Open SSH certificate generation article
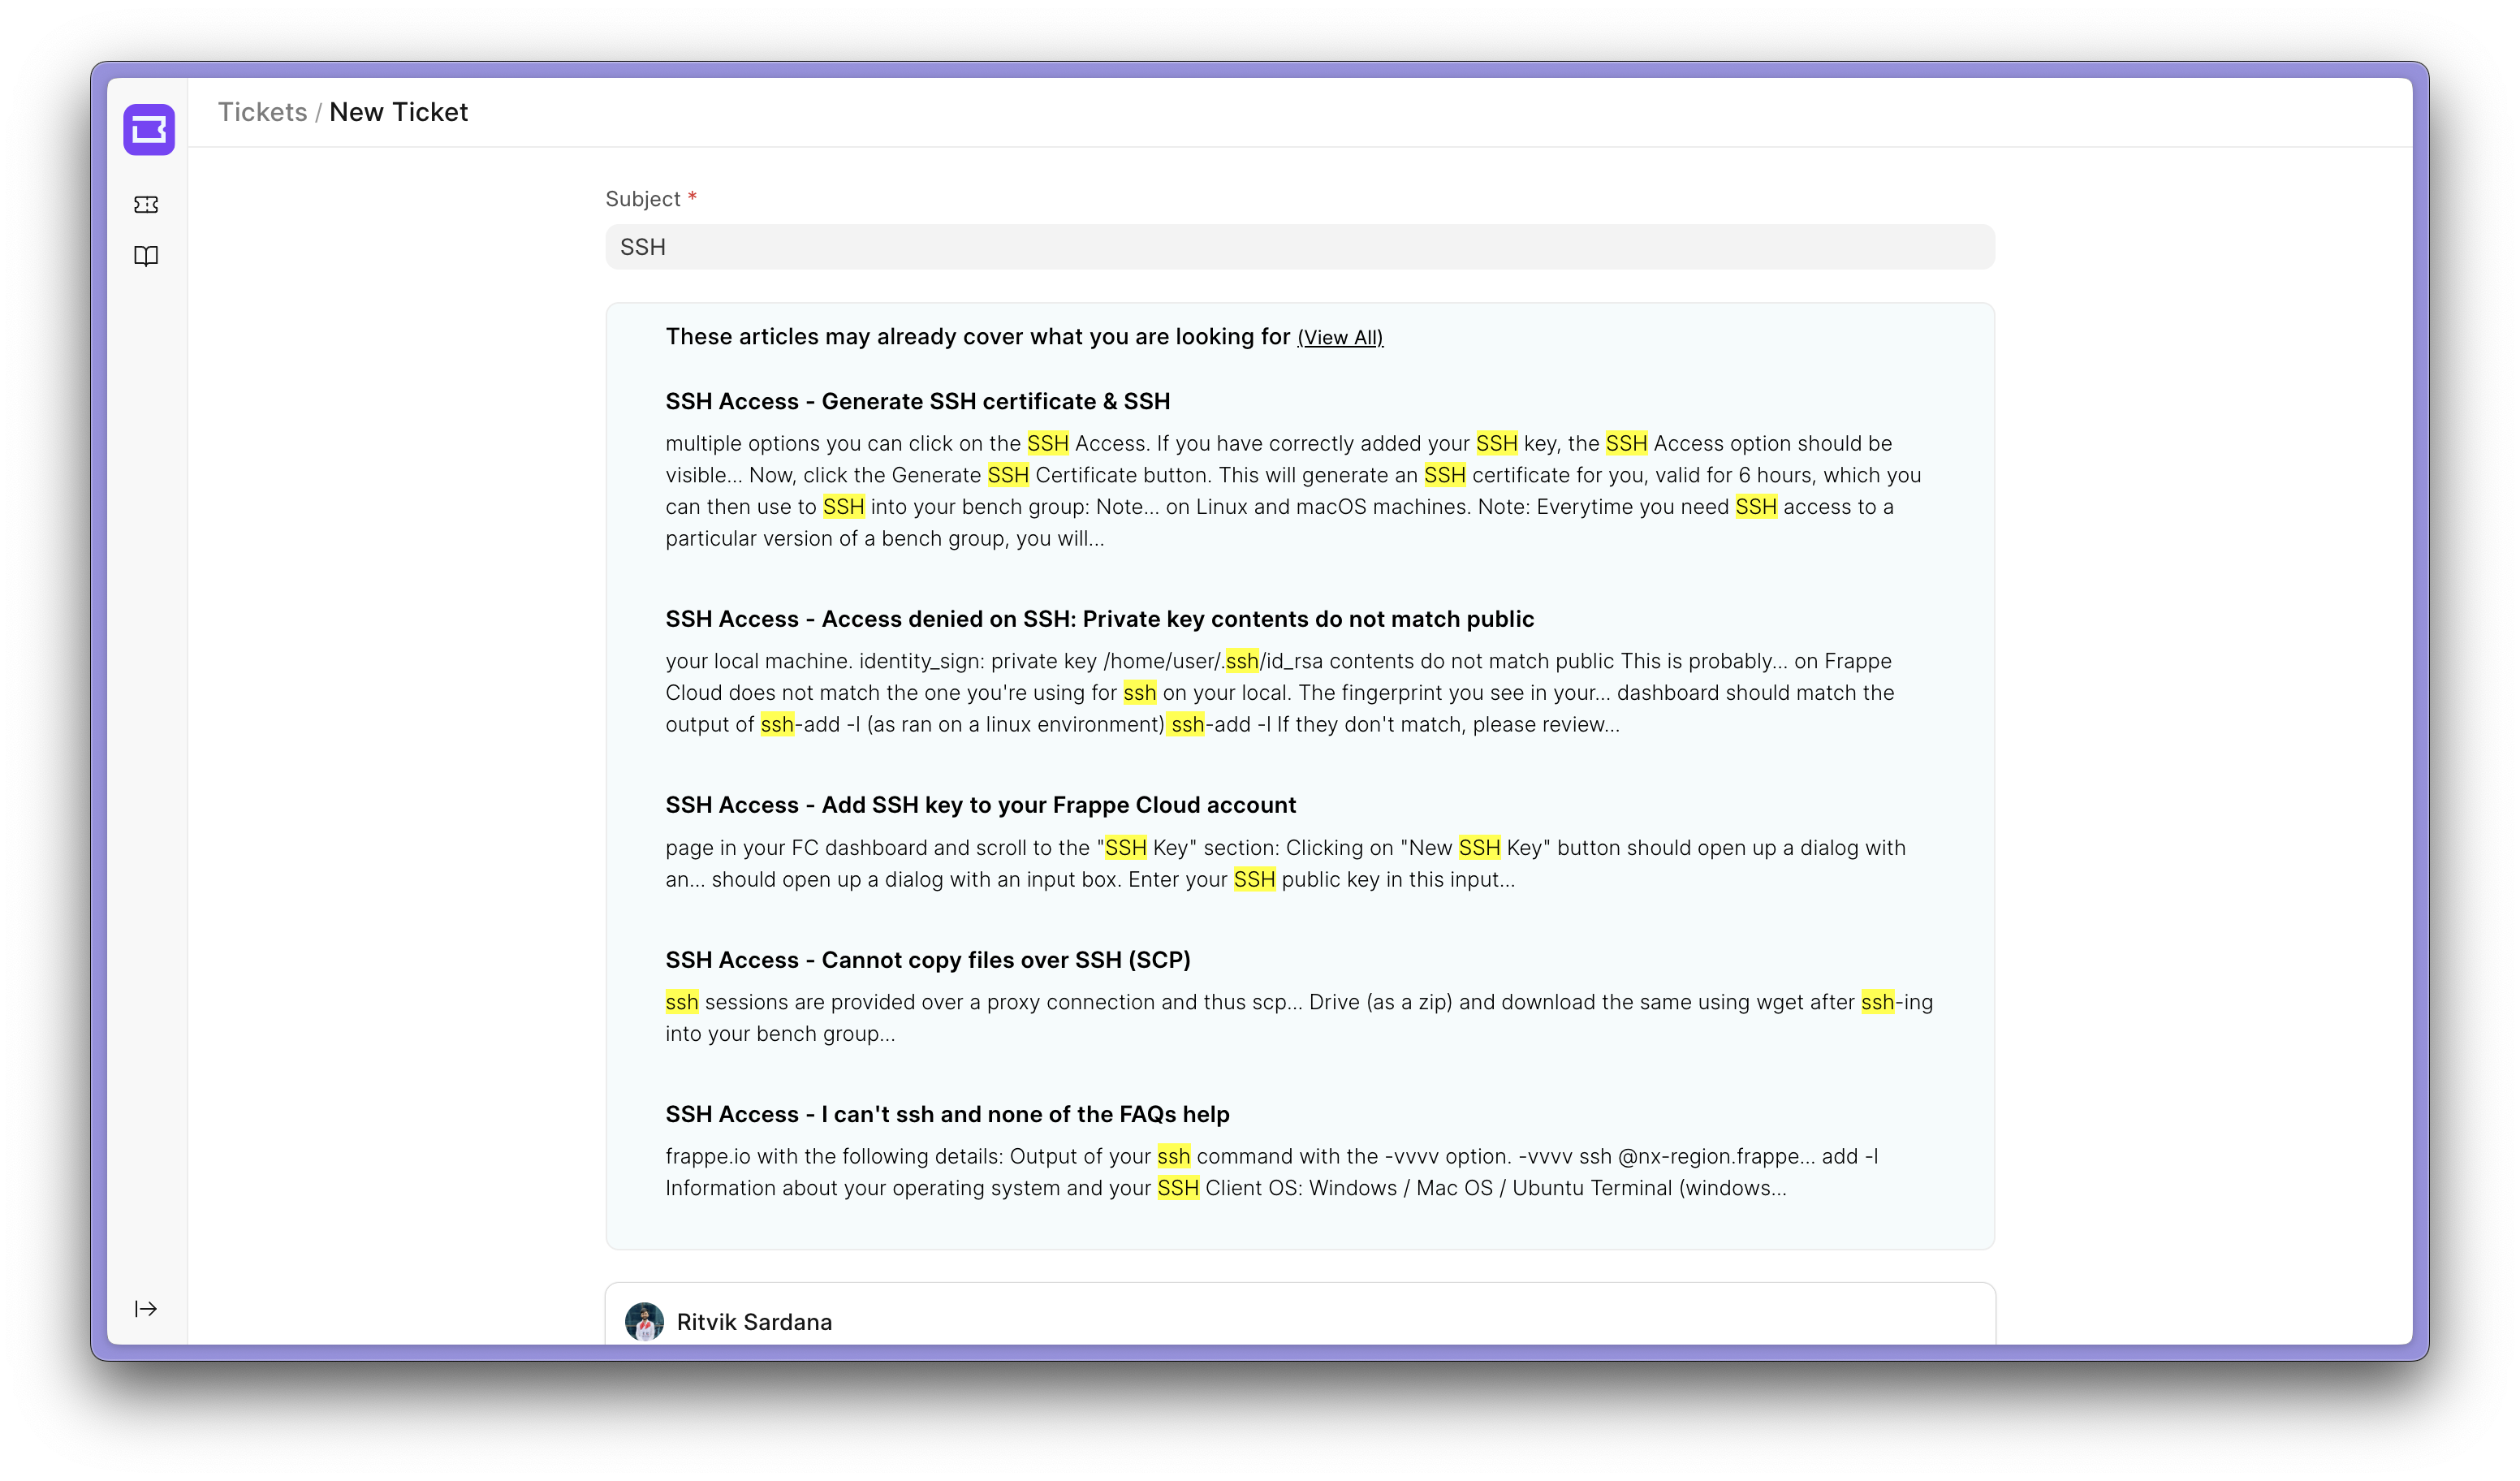This screenshot has width=2520, height=1481. coord(917,400)
